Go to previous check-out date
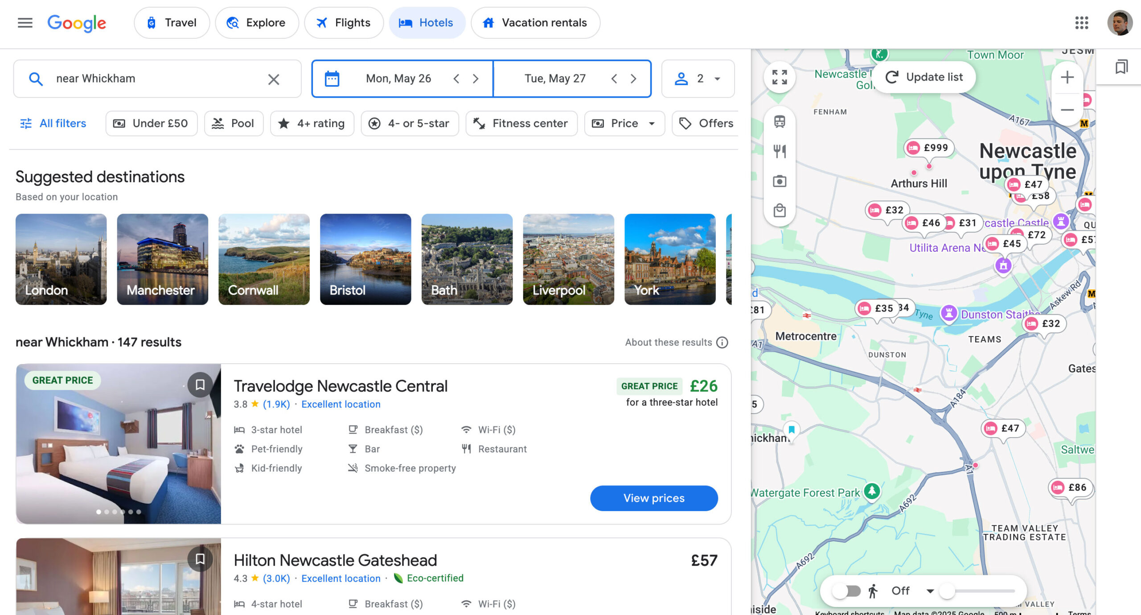The height and width of the screenshot is (615, 1141). click(x=614, y=79)
